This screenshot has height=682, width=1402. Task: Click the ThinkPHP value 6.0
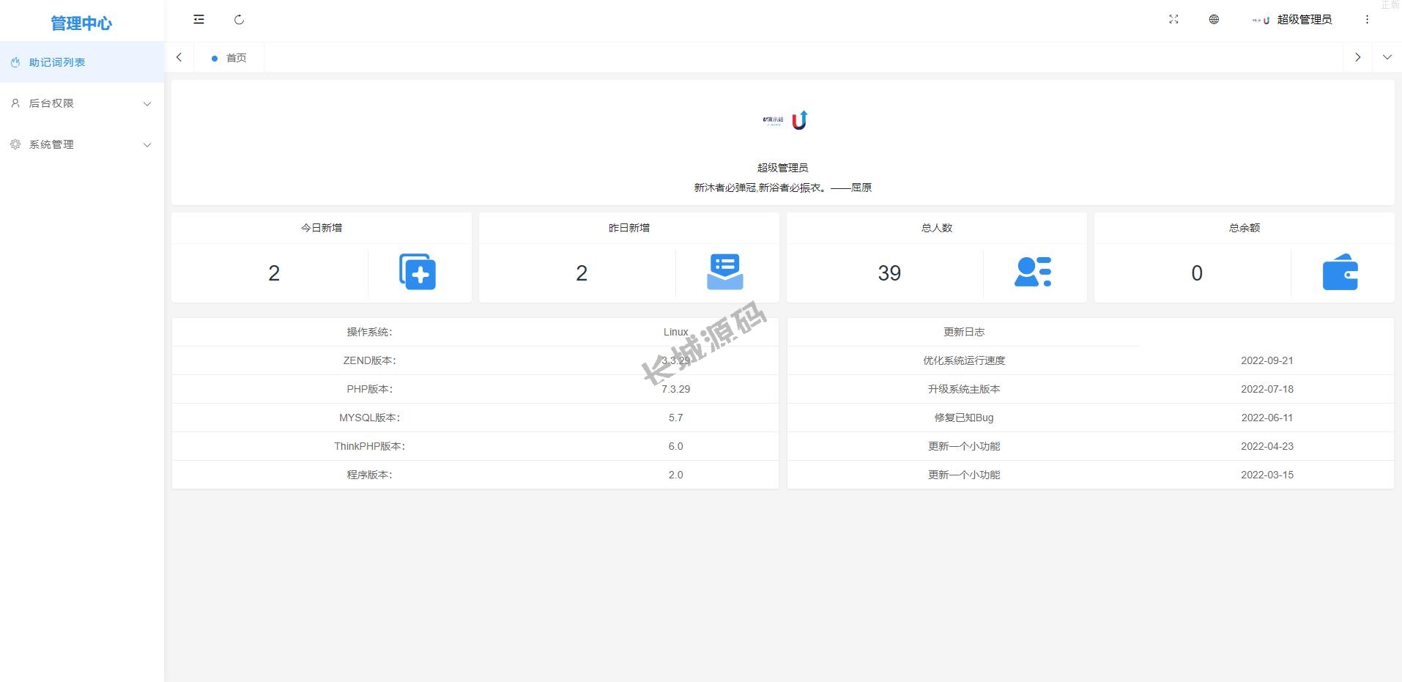click(x=675, y=446)
